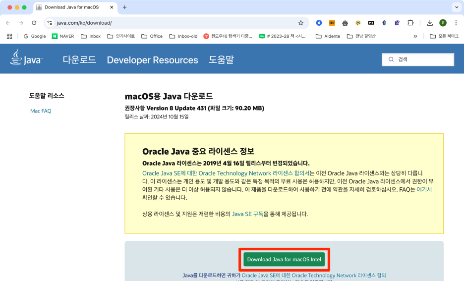Open the gray robot extension icon
The width and height of the screenshot is (464, 281).
(x=345, y=23)
